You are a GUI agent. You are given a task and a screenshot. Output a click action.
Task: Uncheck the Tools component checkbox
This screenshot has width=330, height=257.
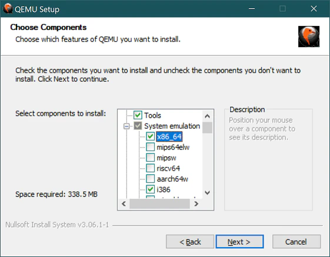138,115
